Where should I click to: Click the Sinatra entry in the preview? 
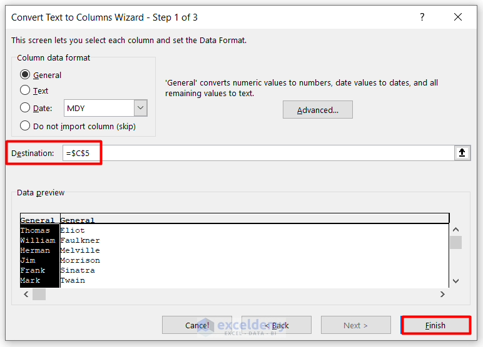78,270
